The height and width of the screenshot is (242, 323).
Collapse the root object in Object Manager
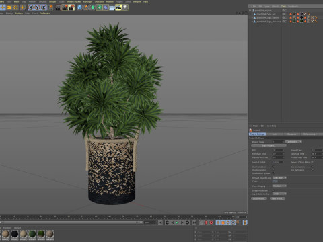point(250,11)
